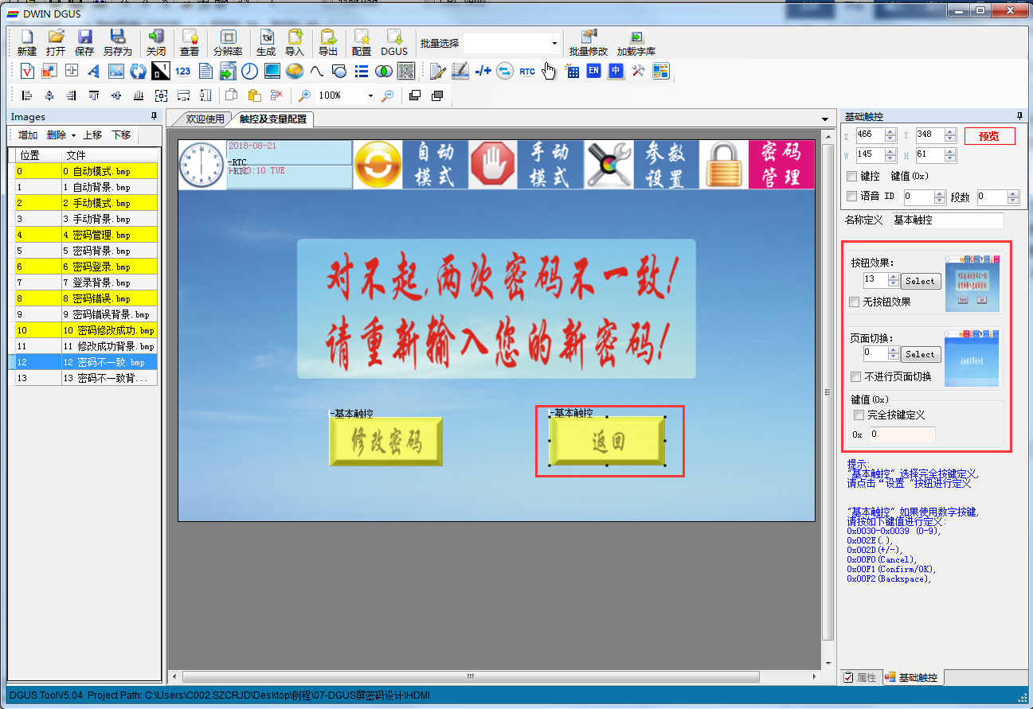Switch to the 属性 bottom tab
This screenshot has height=709, width=1033.
pyautogui.click(x=860, y=678)
